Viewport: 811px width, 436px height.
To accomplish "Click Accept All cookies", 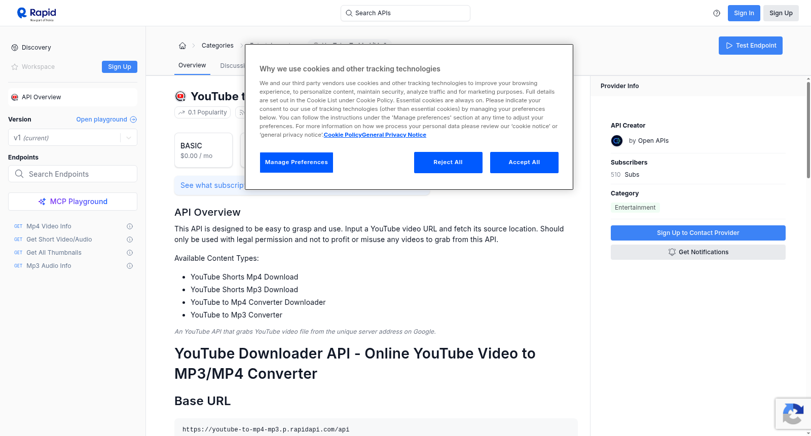I will pyautogui.click(x=524, y=163).
